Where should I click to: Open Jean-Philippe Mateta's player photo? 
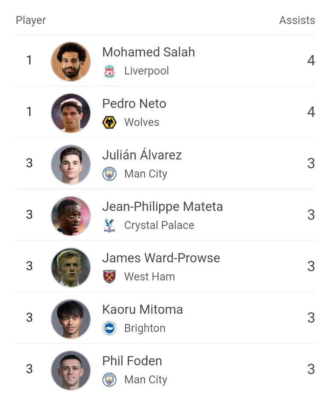click(x=71, y=216)
